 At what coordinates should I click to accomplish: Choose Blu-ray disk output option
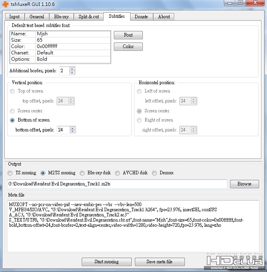82,173
